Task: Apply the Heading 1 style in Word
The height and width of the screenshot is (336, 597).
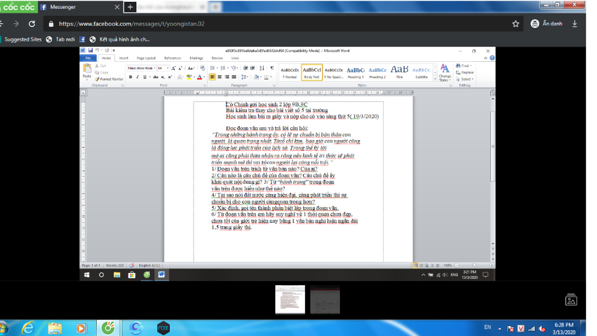Action: pos(356,72)
